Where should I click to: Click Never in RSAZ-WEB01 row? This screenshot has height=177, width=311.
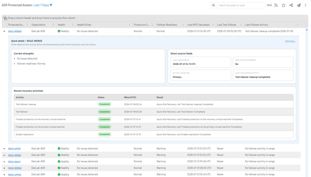click(x=220, y=155)
